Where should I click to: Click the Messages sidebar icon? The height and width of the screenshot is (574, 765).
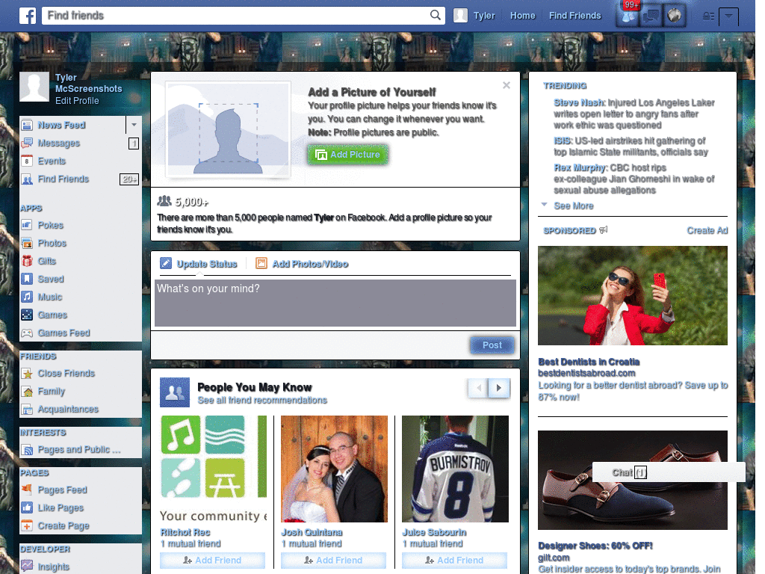point(27,143)
